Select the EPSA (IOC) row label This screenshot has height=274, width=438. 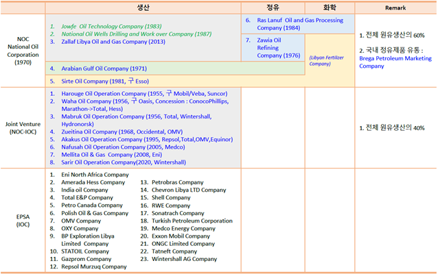click(x=23, y=221)
